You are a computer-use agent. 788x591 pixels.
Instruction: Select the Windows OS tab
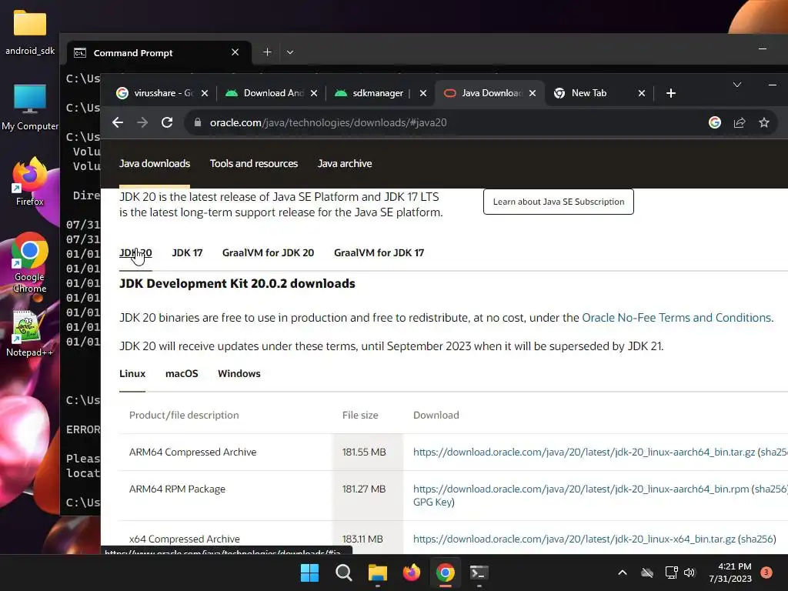pyautogui.click(x=239, y=374)
